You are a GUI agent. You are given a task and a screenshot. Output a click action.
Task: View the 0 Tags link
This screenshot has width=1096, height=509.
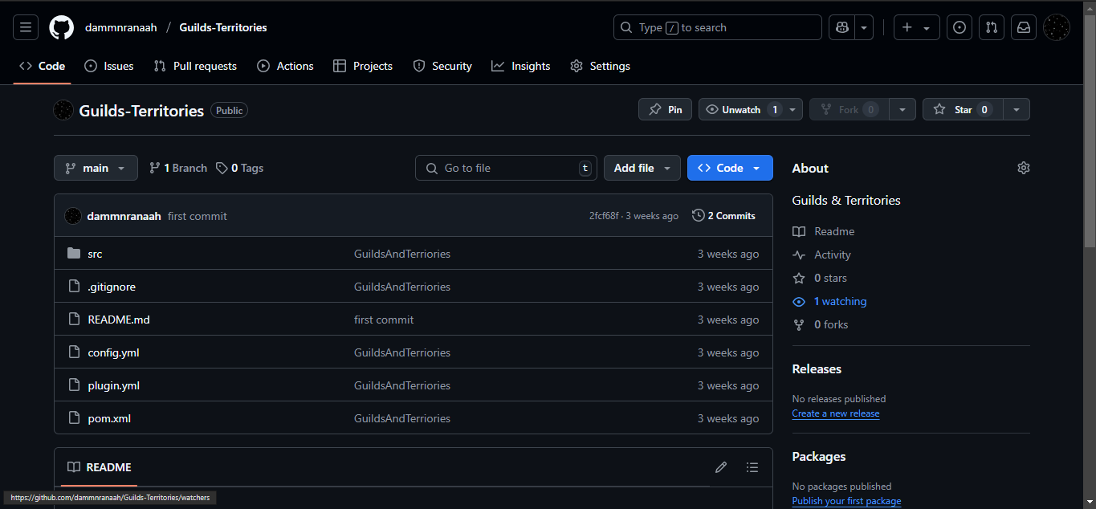point(239,168)
